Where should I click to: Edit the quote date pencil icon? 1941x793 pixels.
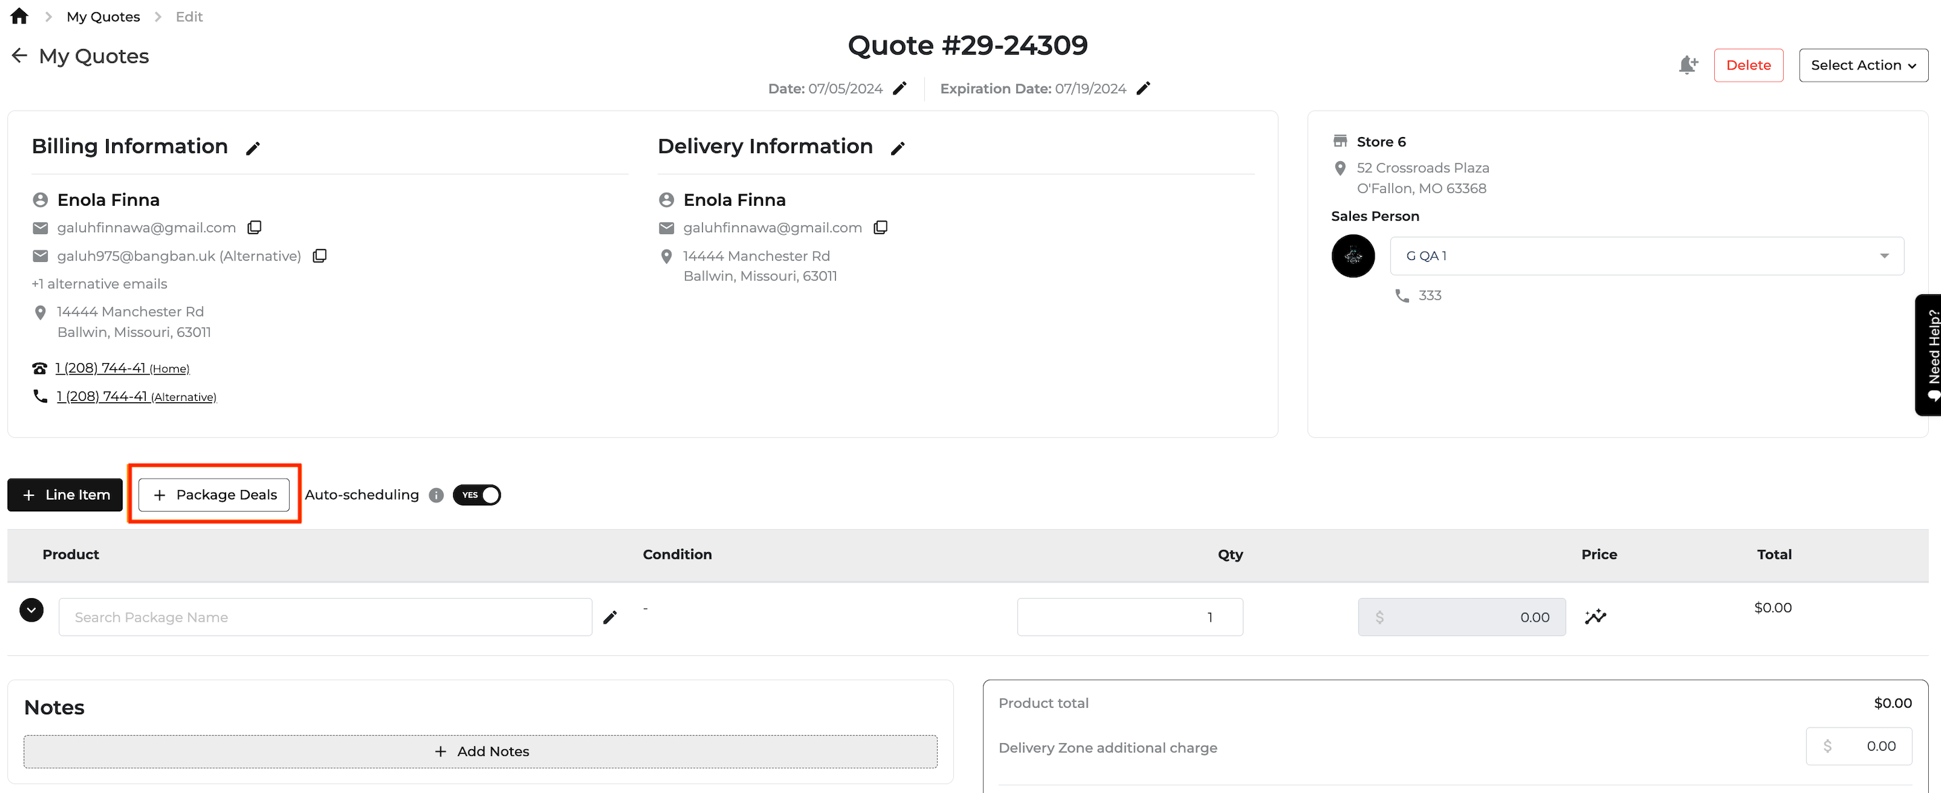point(900,88)
